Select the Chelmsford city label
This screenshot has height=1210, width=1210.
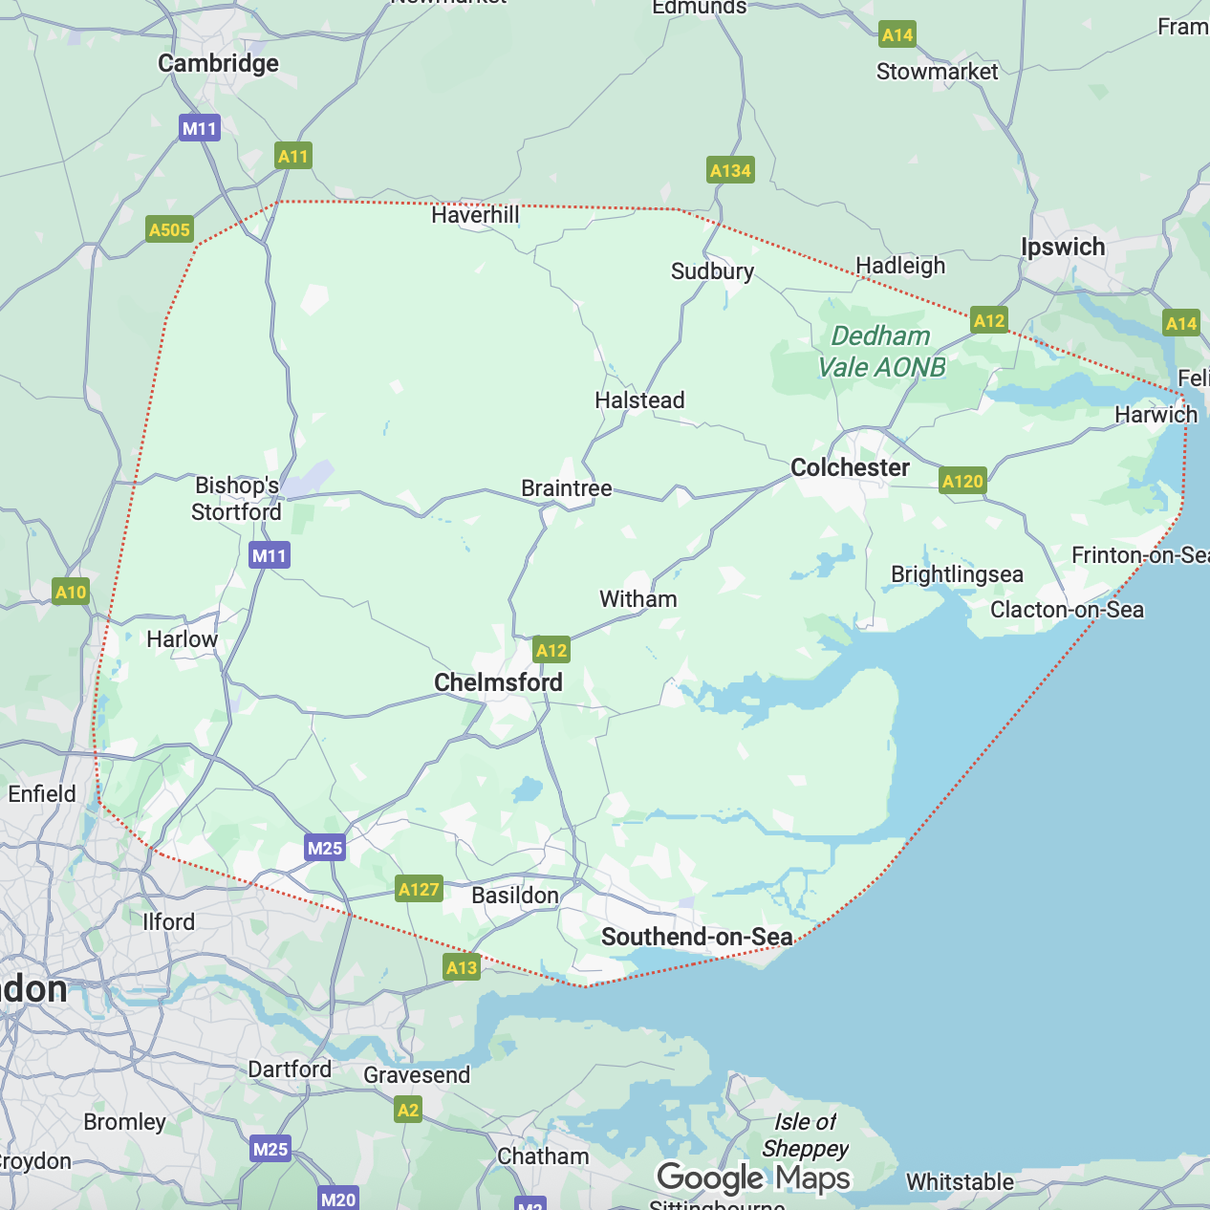click(x=498, y=682)
